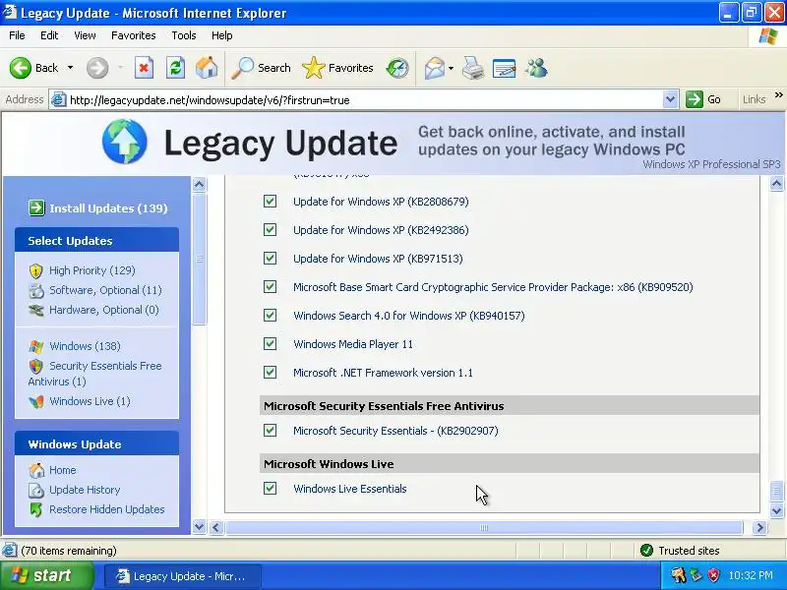This screenshot has height=590, width=787.
Task: Click the Security Essentials shield icon
Action: 35,366
